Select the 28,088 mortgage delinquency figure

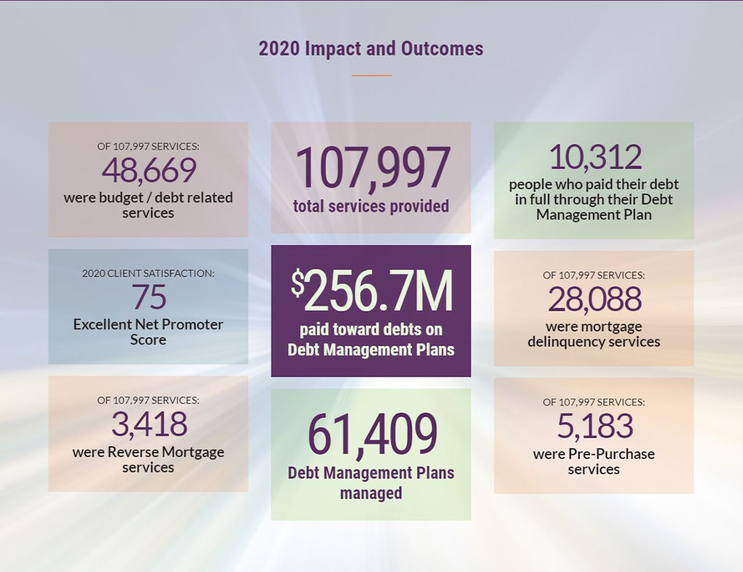(x=594, y=299)
